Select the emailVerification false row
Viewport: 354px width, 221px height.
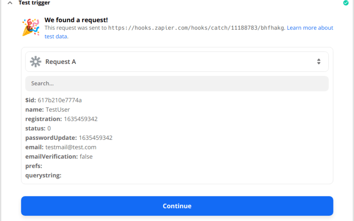coord(59,156)
